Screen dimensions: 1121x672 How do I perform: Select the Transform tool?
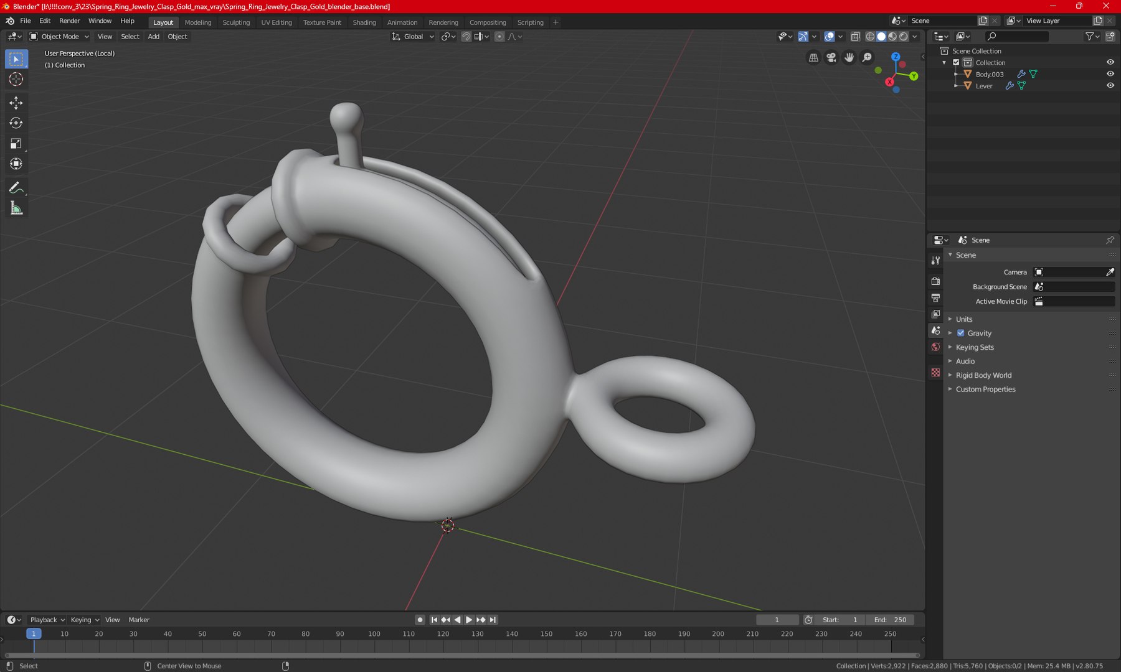pyautogui.click(x=16, y=164)
